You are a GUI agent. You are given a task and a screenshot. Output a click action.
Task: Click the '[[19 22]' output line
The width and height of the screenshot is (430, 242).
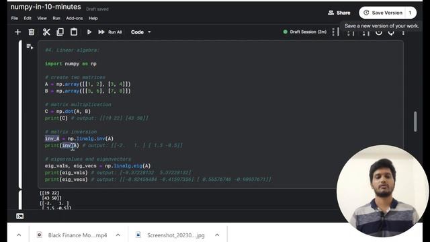pos(49,193)
